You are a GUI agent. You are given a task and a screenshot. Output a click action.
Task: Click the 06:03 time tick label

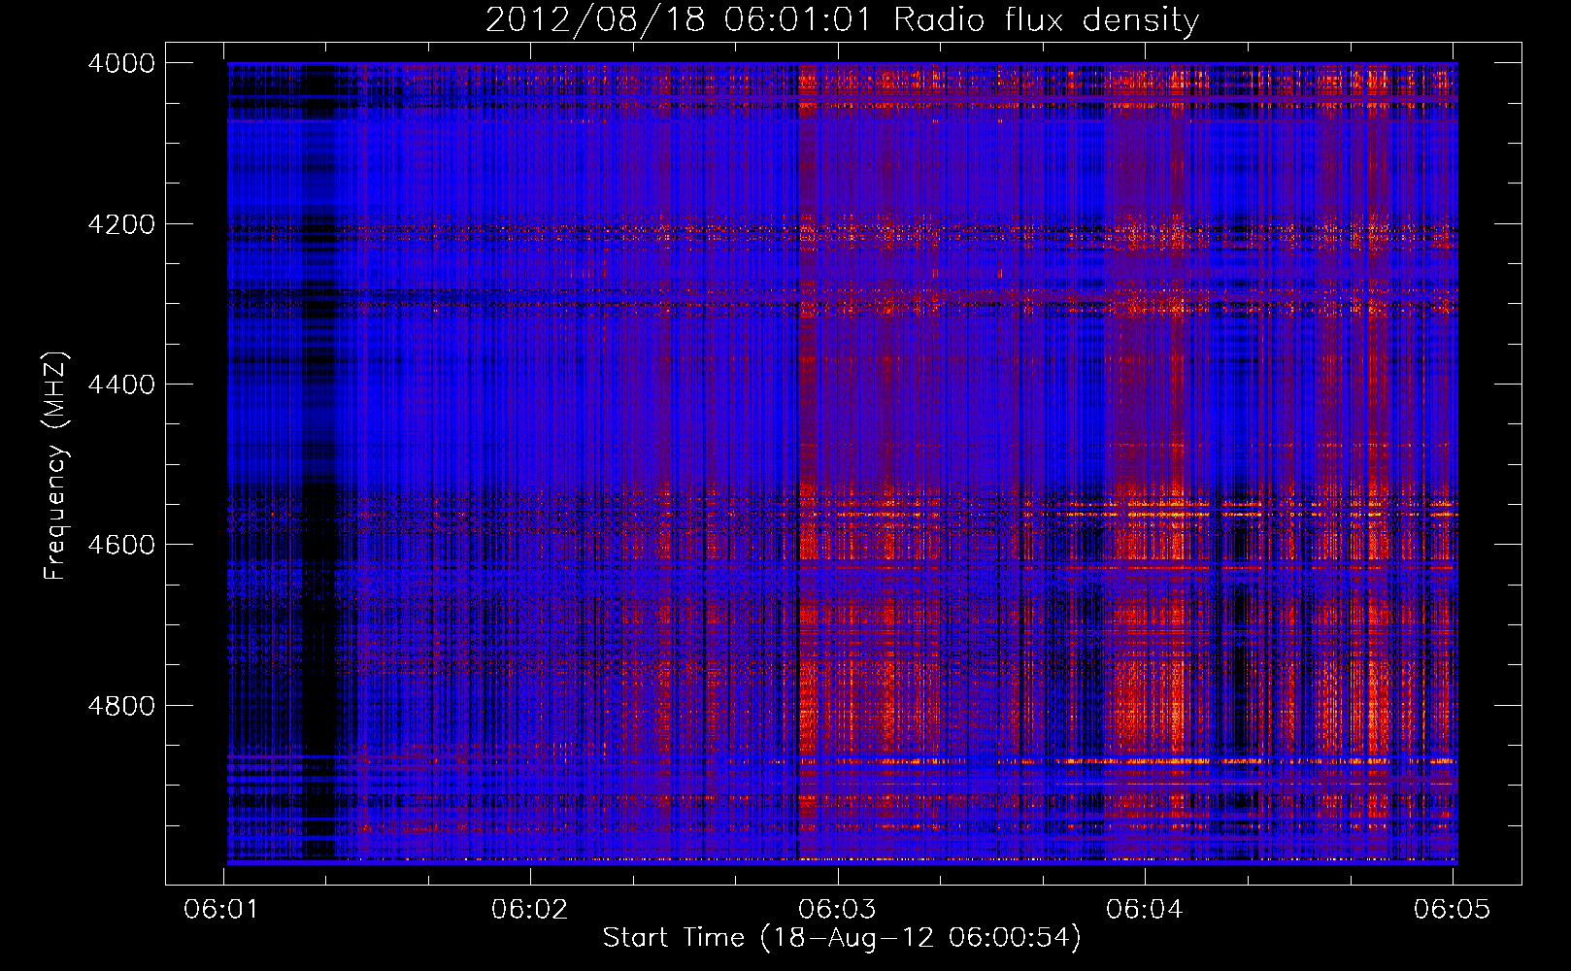pyautogui.click(x=837, y=909)
